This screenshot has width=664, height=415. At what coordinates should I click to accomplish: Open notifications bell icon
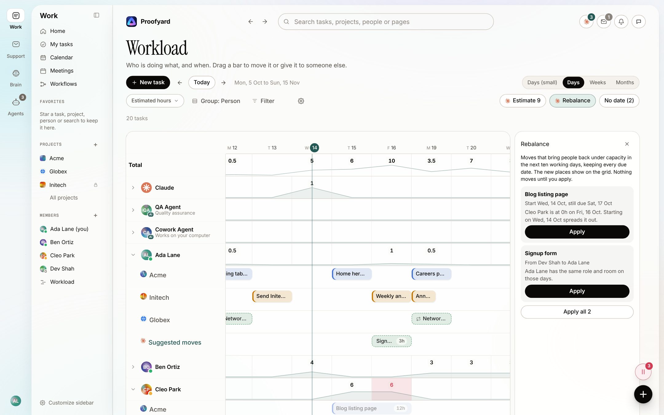621,22
